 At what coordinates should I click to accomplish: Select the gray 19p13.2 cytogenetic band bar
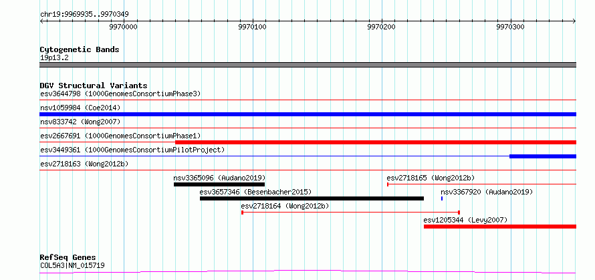pos(308,65)
